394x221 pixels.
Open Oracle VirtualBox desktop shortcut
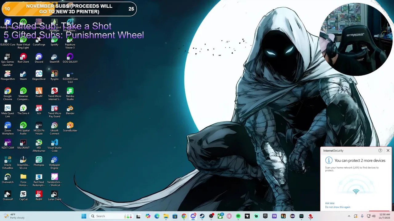pos(8,163)
